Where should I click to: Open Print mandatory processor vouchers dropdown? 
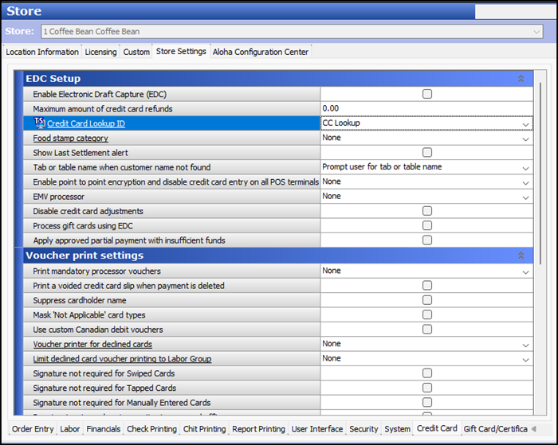click(525, 272)
